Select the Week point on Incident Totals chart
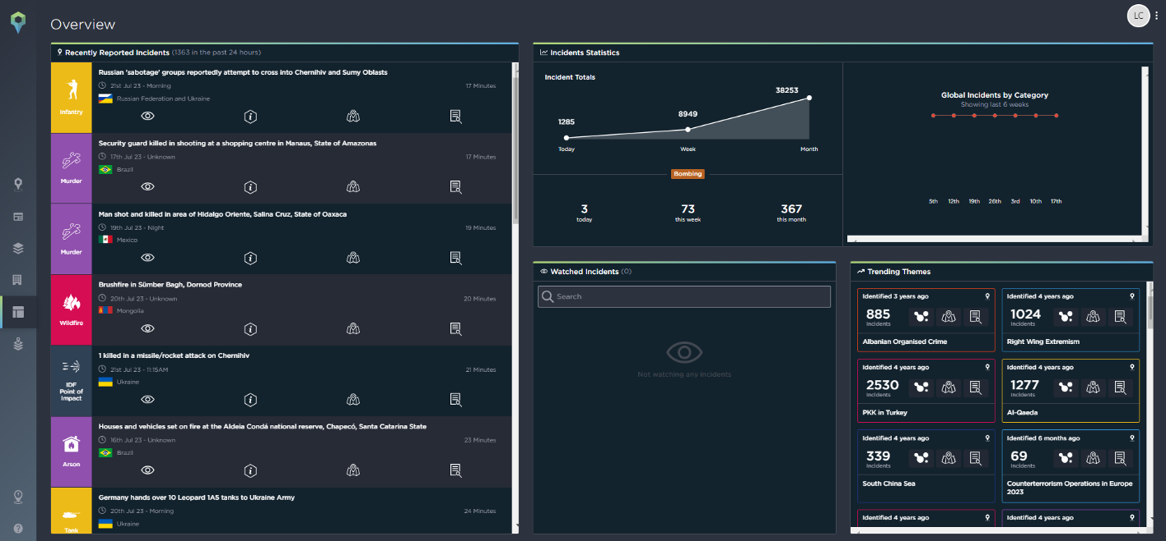Screen dimensions: 1166x541 point(687,129)
